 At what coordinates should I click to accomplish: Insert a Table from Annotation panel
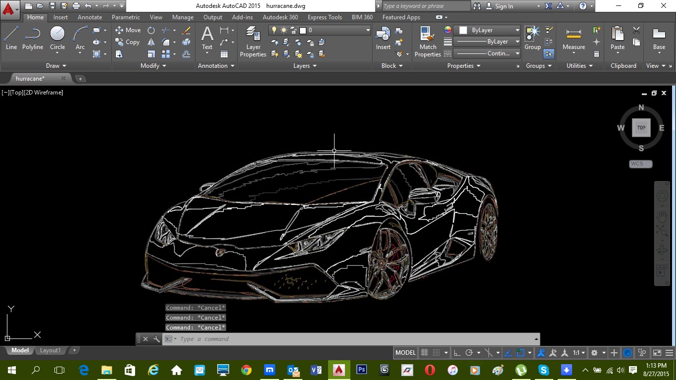(224, 54)
